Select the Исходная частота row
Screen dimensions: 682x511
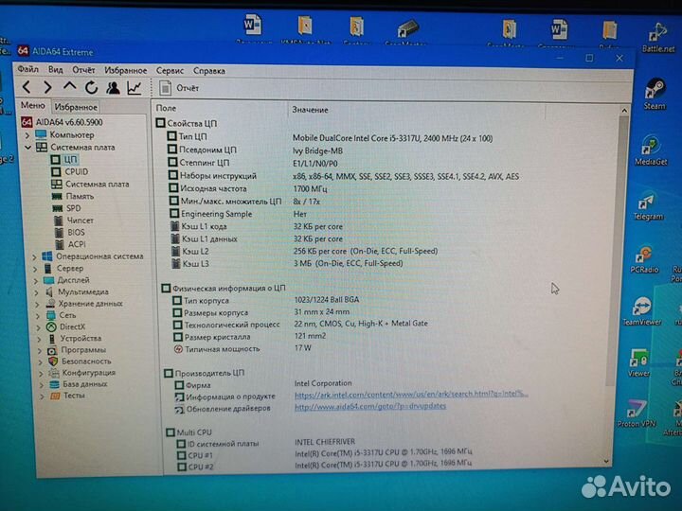(x=247, y=189)
